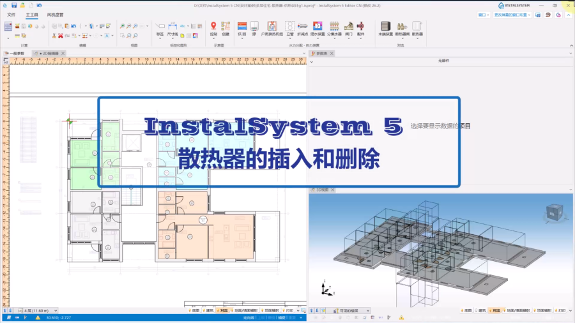
Task: Collapse the ribbon with top-right chevron
Action: pyautogui.click(x=569, y=15)
